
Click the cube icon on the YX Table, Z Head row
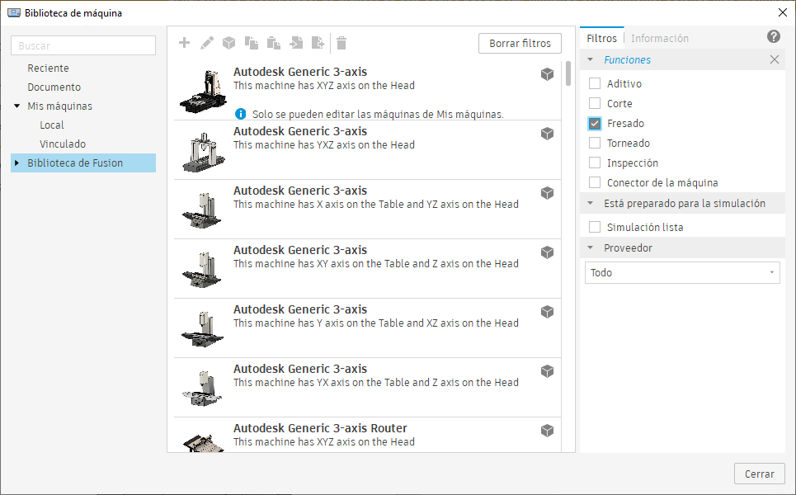point(547,371)
